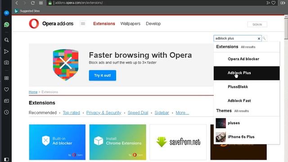The width and height of the screenshot is (288, 162).
Task: Bookmark this page with the heart icon
Action: (x=274, y=3)
